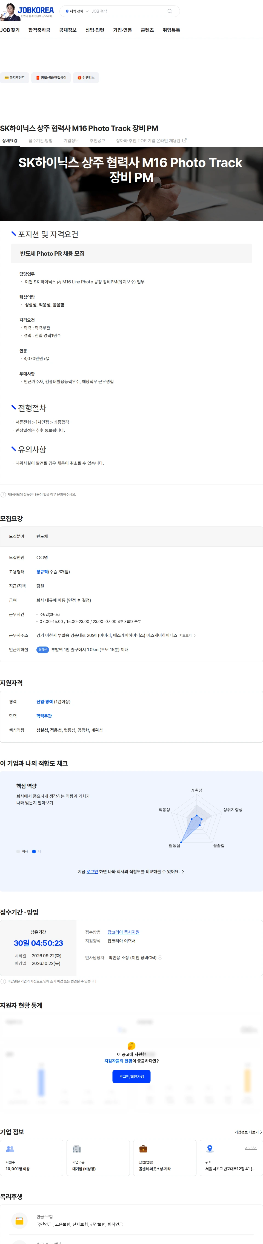Click 잡코리아 즉시지원 apply link
Viewport: 263px width, 1244px height.
(x=124, y=932)
